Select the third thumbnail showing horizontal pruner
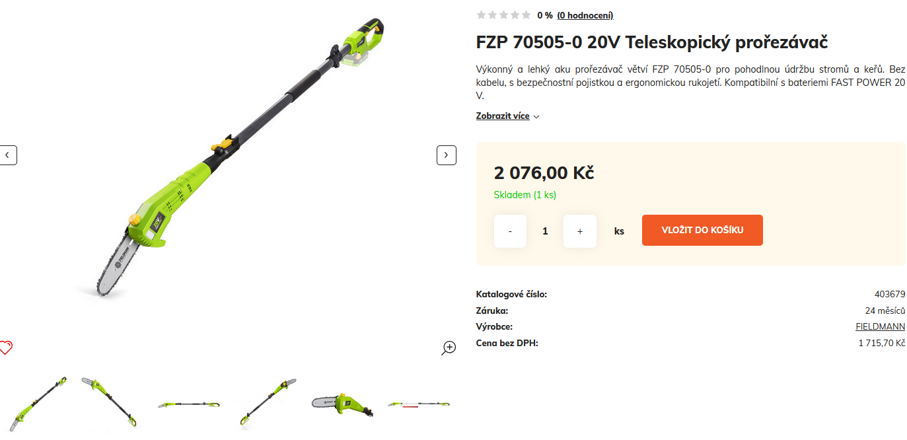The width and height of the screenshot is (907, 440). point(188,404)
